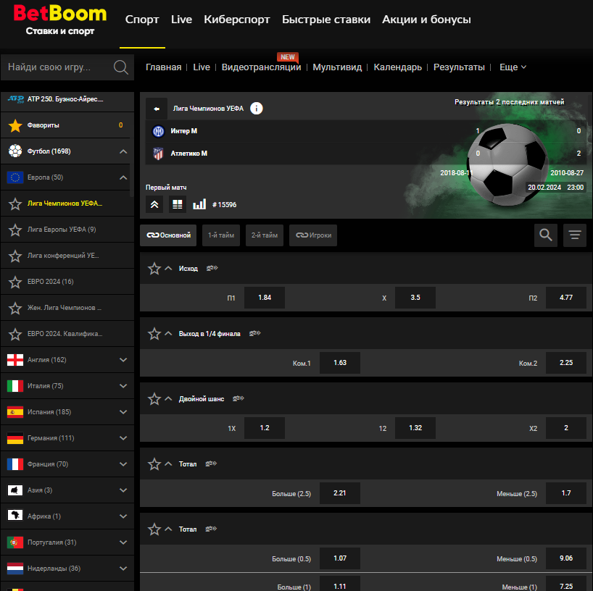Favorite ЕВРО 2024. Квалифика... with its star
Image resolution: width=593 pixels, height=591 pixels.
(x=15, y=335)
